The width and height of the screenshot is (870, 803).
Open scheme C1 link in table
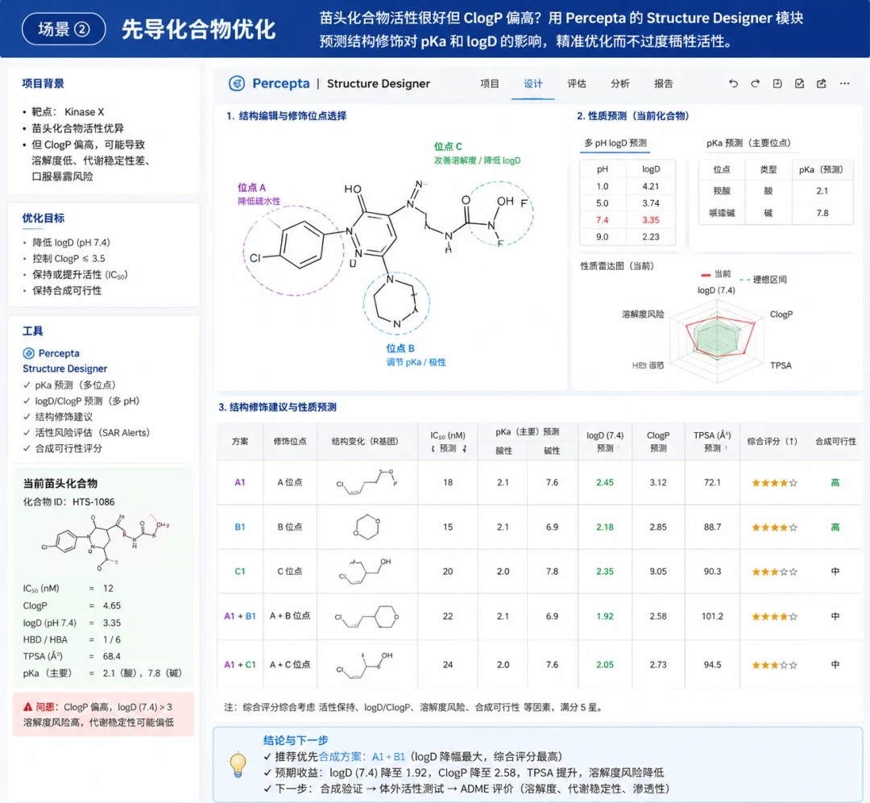tap(240, 572)
